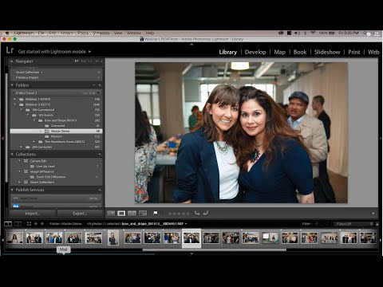383x287 pixels.
Task: Expand the Smart Collections set
Action: 19,183
